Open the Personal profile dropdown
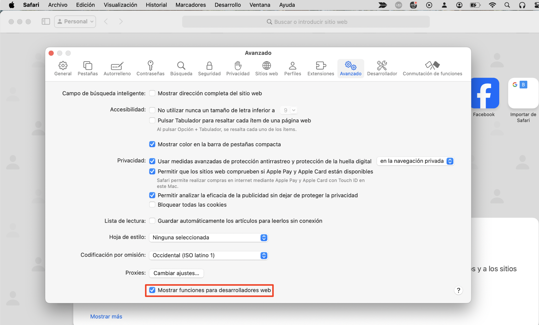Viewport: 539px width, 325px height. pyautogui.click(x=75, y=21)
